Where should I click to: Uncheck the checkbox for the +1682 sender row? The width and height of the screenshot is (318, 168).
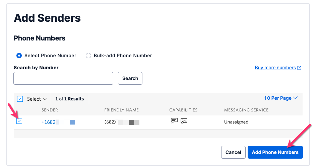pyautogui.click(x=19, y=121)
